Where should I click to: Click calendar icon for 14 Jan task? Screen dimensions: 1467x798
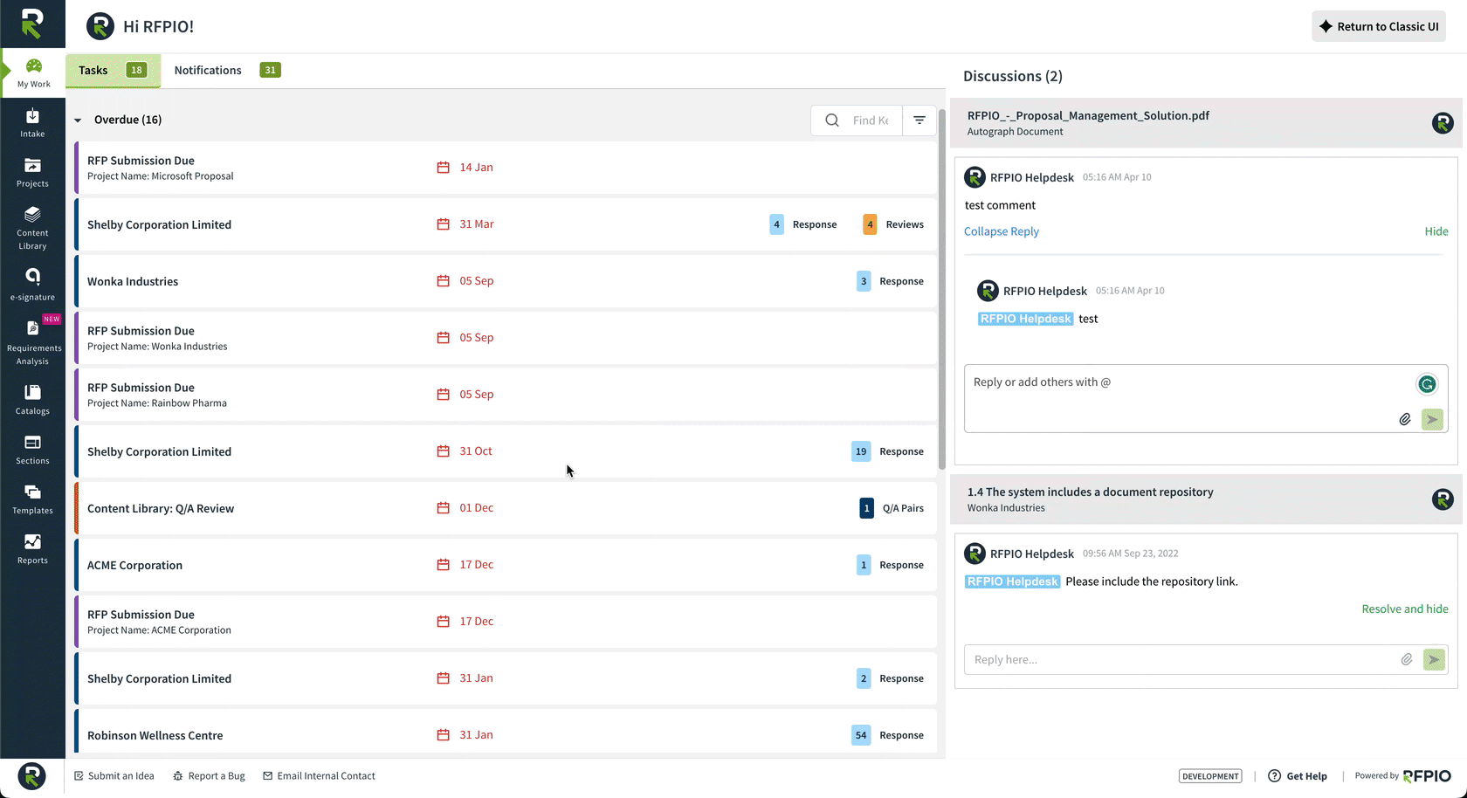(443, 168)
